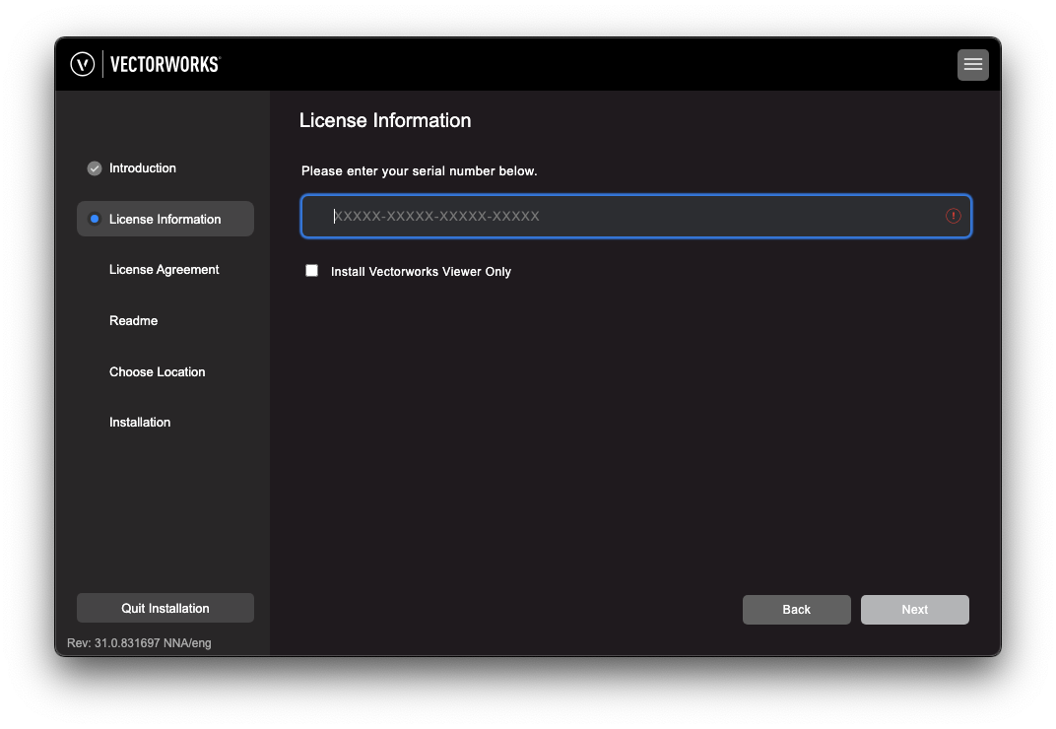
Task: Click the Rev: 31.0.831697 NNA/eng version text
Action: tap(140, 643)
